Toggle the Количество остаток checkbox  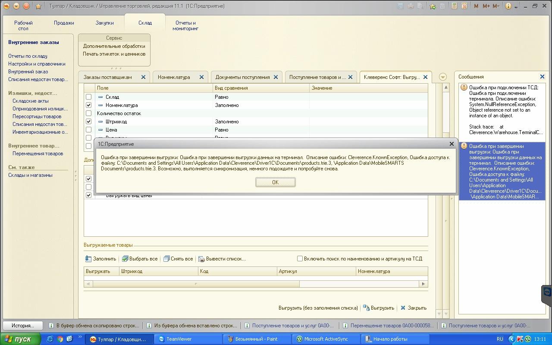(x=88, y=113)
